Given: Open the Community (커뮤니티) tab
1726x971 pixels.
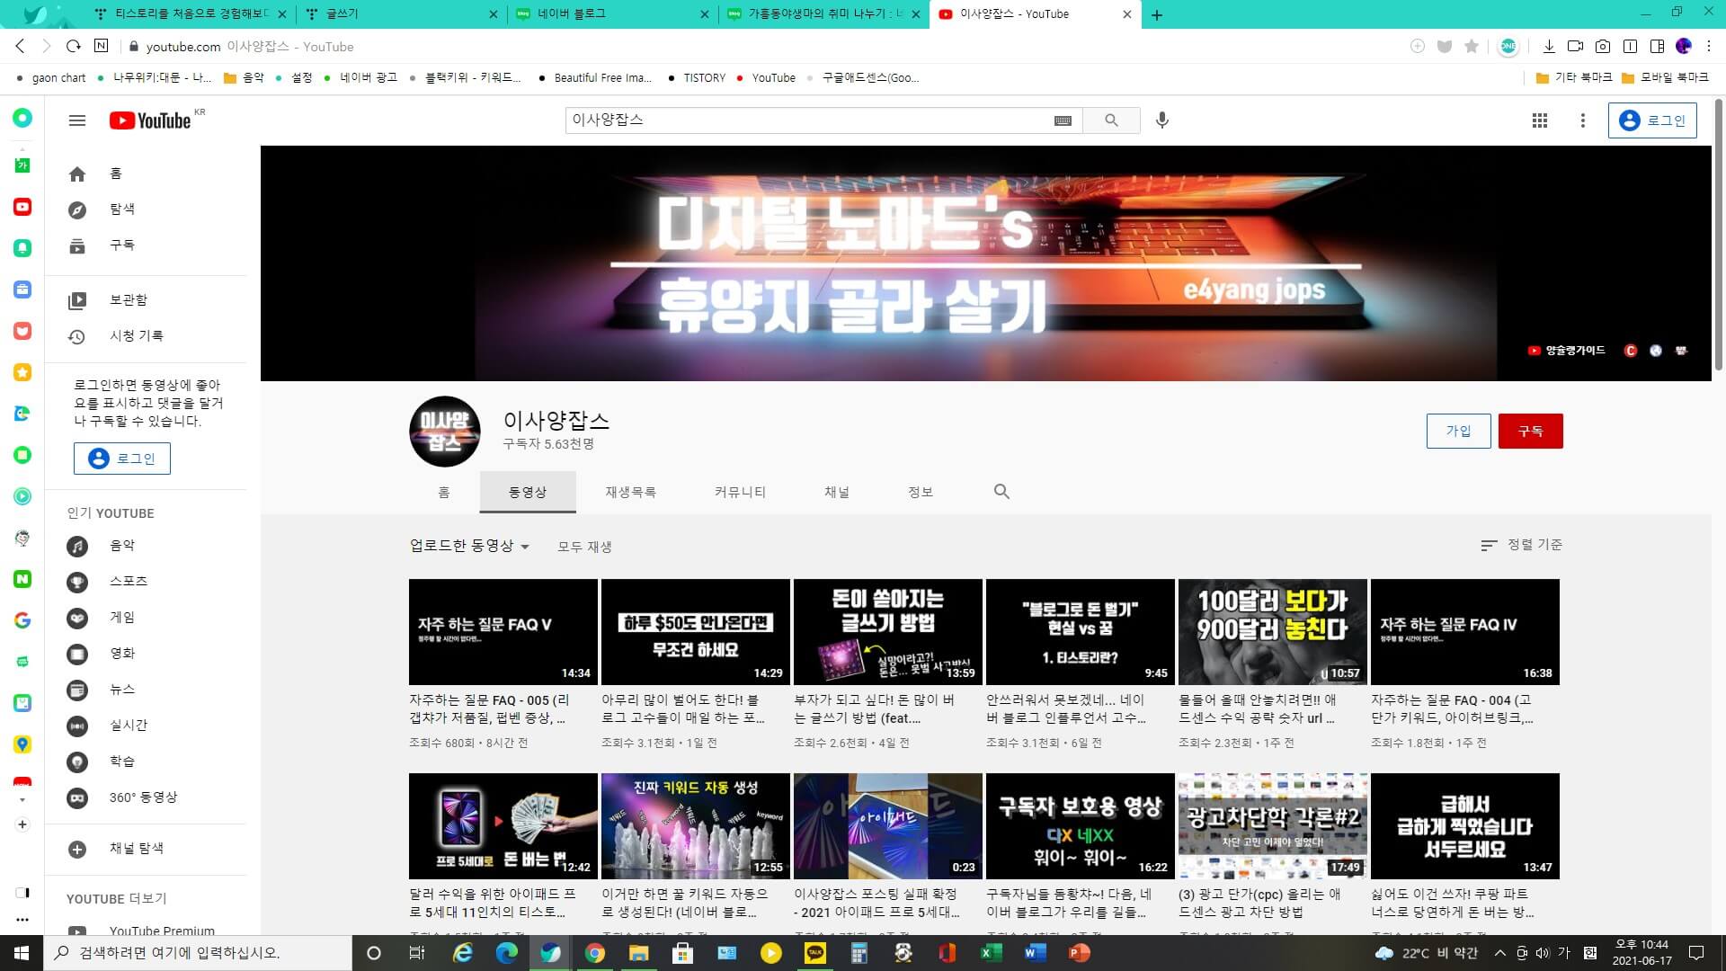Looking at the screenshot, I should (740, 492).
